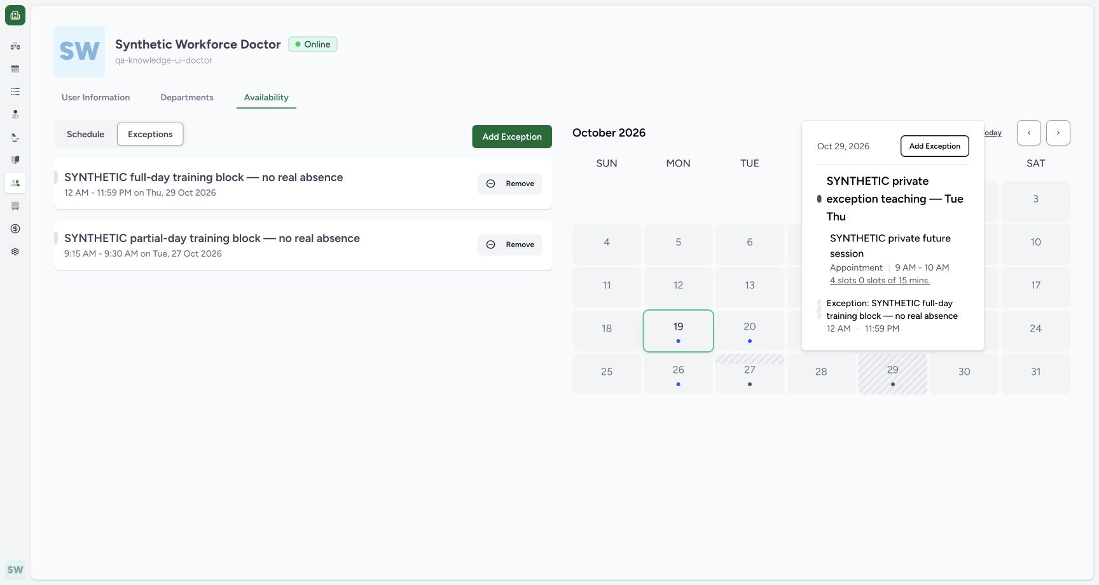
Task: Go to previous month with left chevron
Action: coord(1029,133)
